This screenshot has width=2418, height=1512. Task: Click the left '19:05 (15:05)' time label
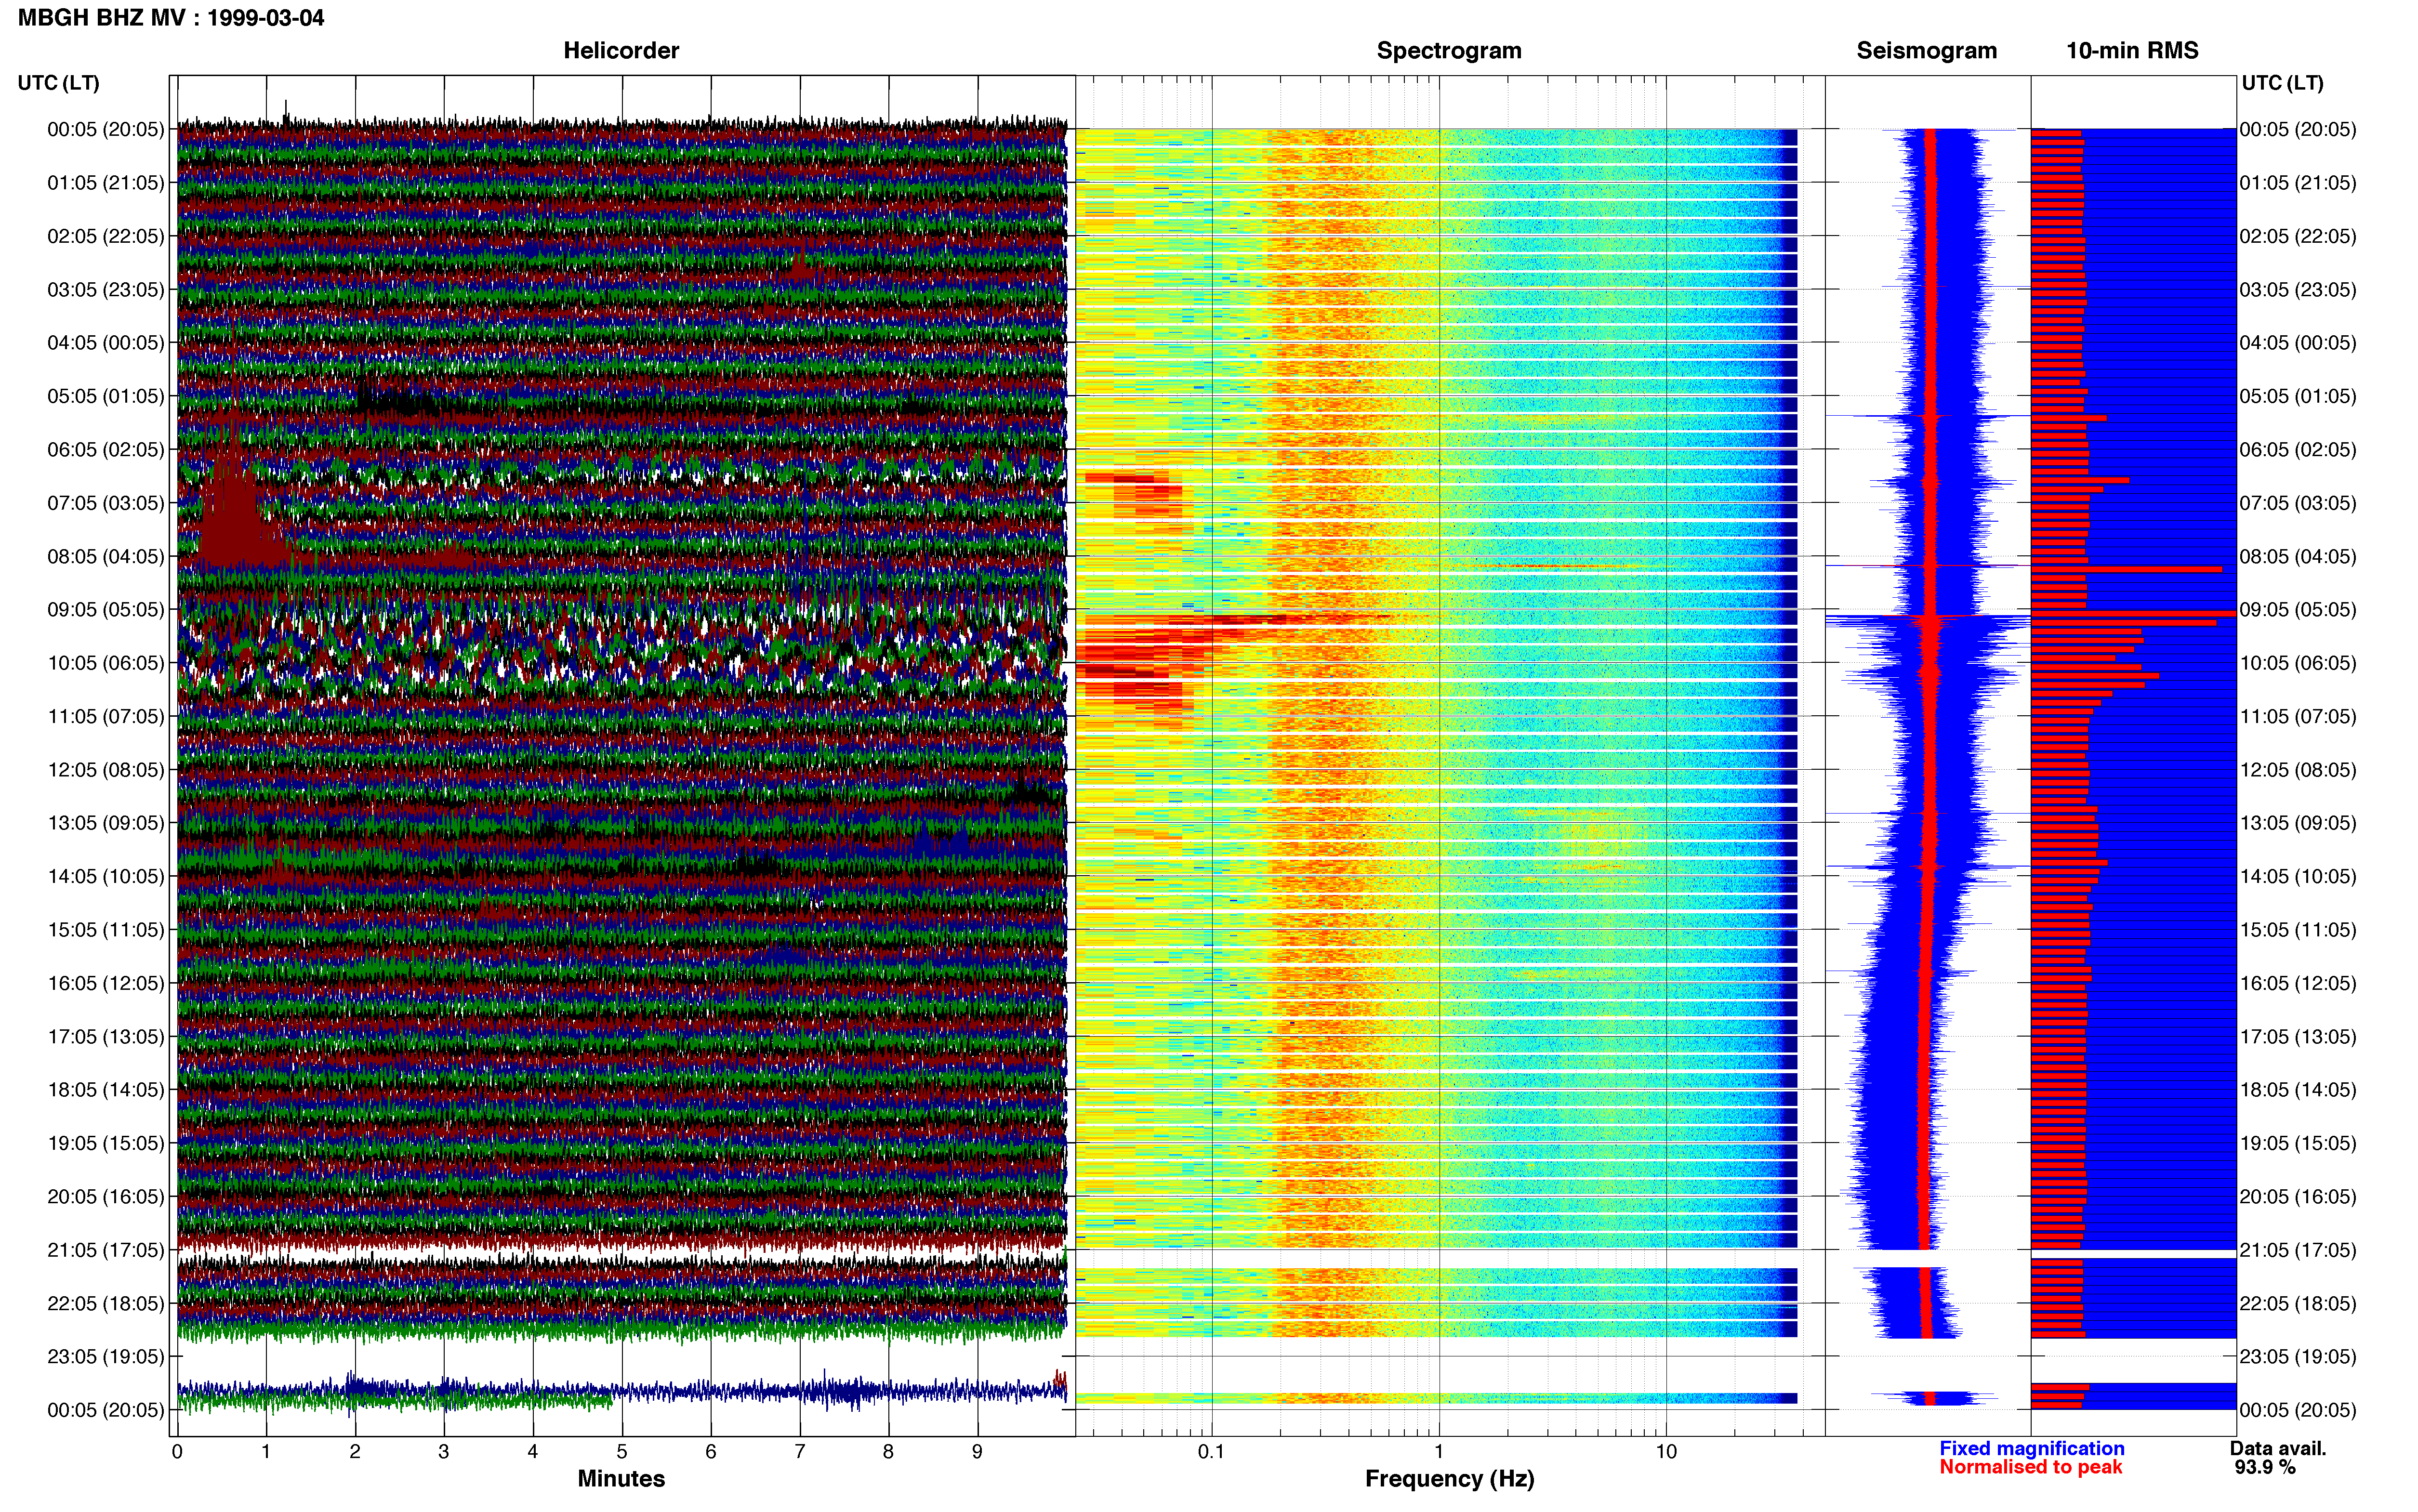(x=105, y=1143)
